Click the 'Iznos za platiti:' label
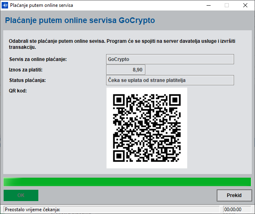 click(x=25, y=70)
